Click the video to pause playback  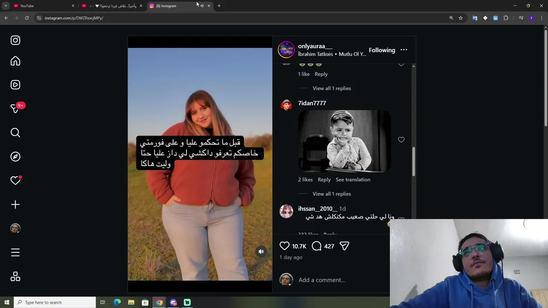pos(200,164)
